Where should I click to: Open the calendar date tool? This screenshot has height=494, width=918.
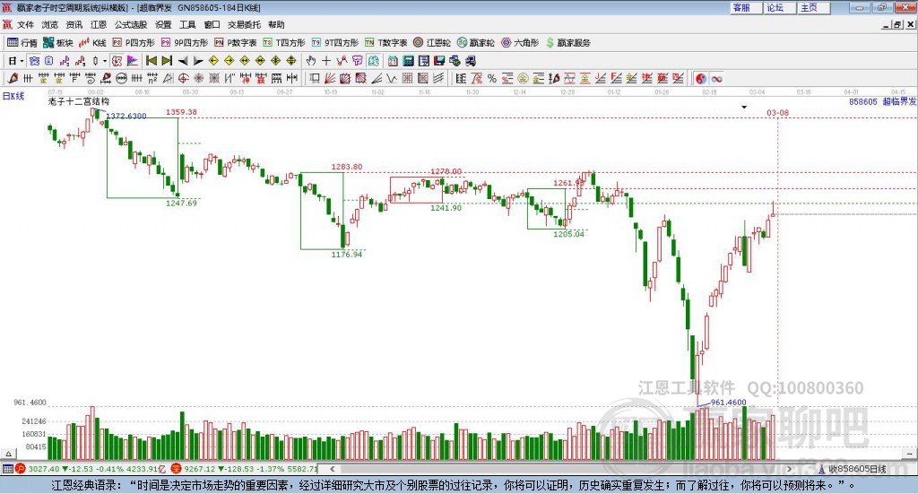point(393,60)
